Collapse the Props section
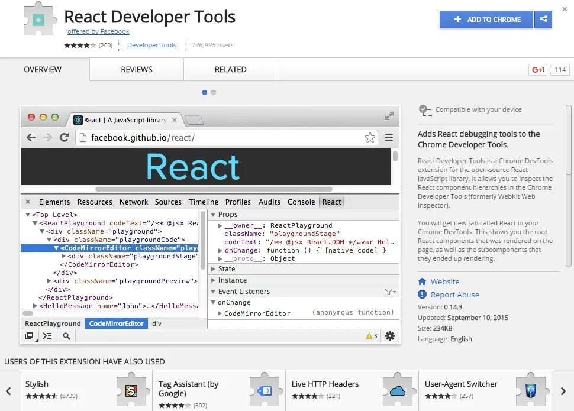The image size is (574, 411). pos(213,215)
